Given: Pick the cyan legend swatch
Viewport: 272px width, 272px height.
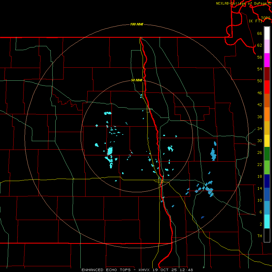Looking at the screenshot, I should click(x=267, y=222).
